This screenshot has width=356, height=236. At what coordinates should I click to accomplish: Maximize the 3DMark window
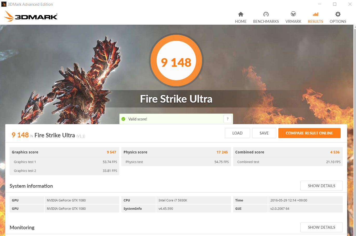pos(335,4)
